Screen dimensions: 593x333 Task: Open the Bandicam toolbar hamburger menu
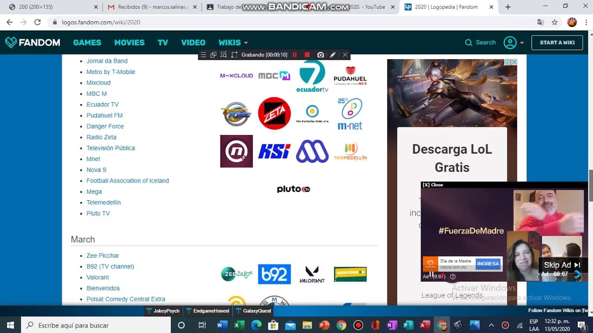tap(203, 55)
